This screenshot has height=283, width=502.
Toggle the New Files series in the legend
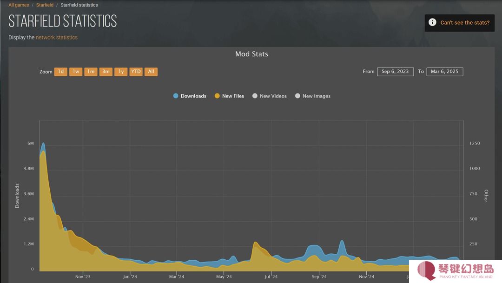coord(229,96)
